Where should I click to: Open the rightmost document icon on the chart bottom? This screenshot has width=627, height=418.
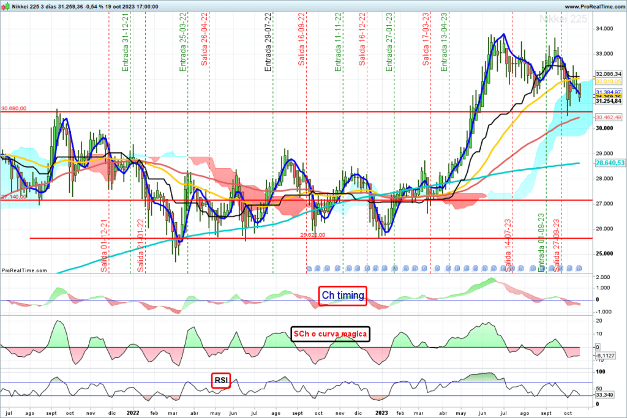[x=579, y=268]
